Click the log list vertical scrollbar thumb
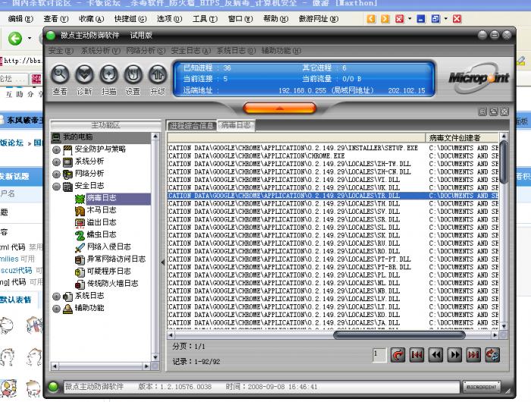Viewport: 531px width, 402px height. [504, 162]
